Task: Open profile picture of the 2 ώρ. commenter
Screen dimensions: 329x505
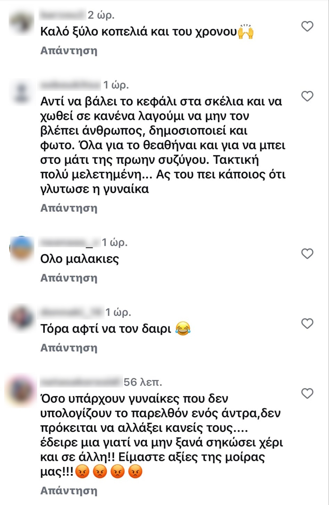Action: coord(22,22)
